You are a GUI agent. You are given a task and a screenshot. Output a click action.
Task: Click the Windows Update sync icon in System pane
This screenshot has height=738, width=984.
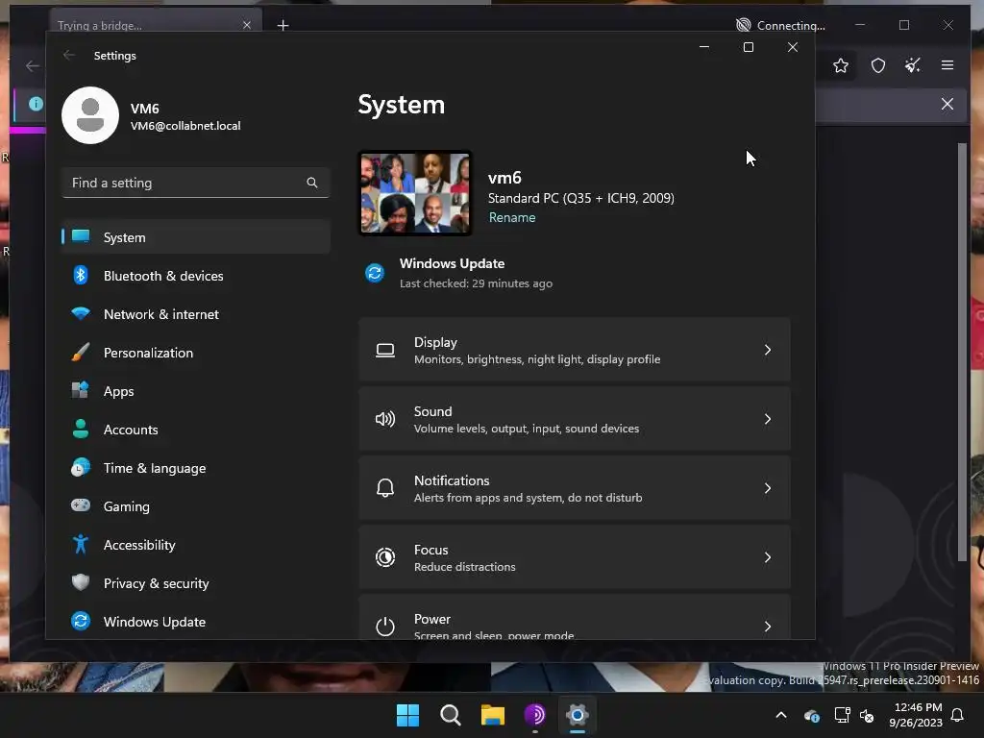(x=375, y=273)
